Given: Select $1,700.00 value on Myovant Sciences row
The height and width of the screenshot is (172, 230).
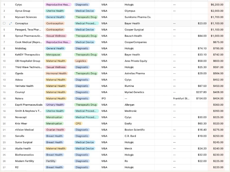Looking at the screenshot, I should tap(217, 17).
